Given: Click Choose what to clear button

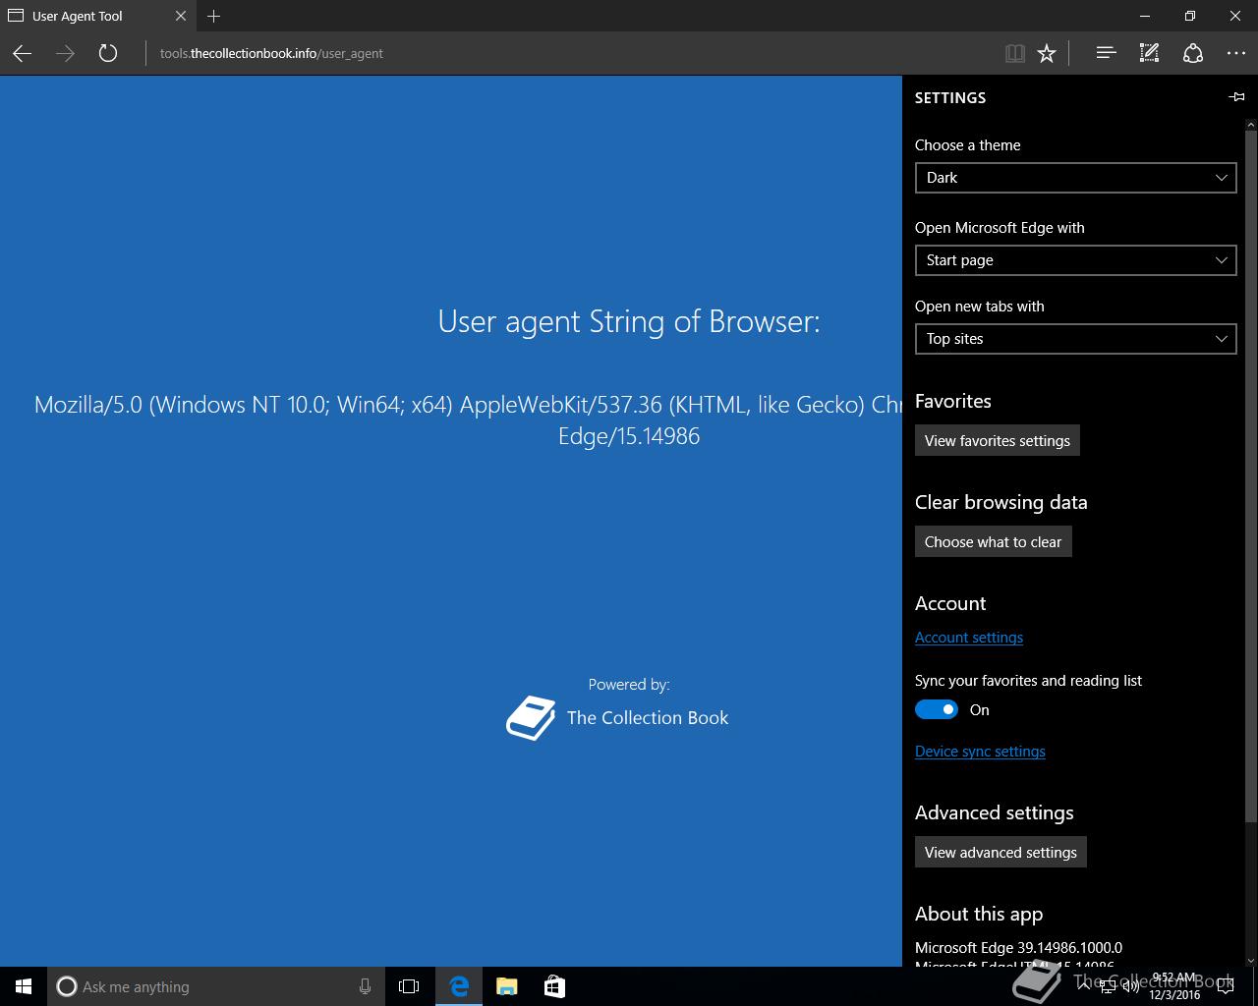Looking at the screenshot, I should coord(994,541).
